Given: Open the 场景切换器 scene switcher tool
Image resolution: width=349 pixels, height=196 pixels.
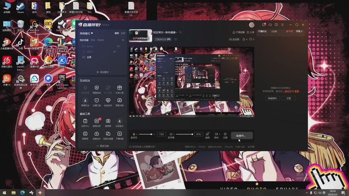Looking at the screenshot, I should [108, 135].
